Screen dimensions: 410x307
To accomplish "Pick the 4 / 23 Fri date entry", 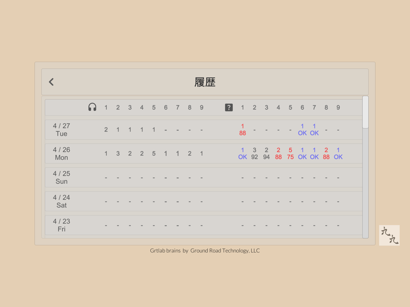I will 61,225.
